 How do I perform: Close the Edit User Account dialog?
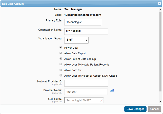[x=159, y=4]
